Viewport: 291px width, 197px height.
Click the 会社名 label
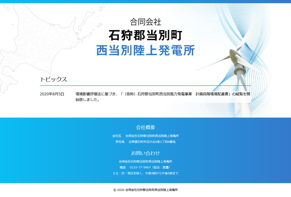point(117,136)
